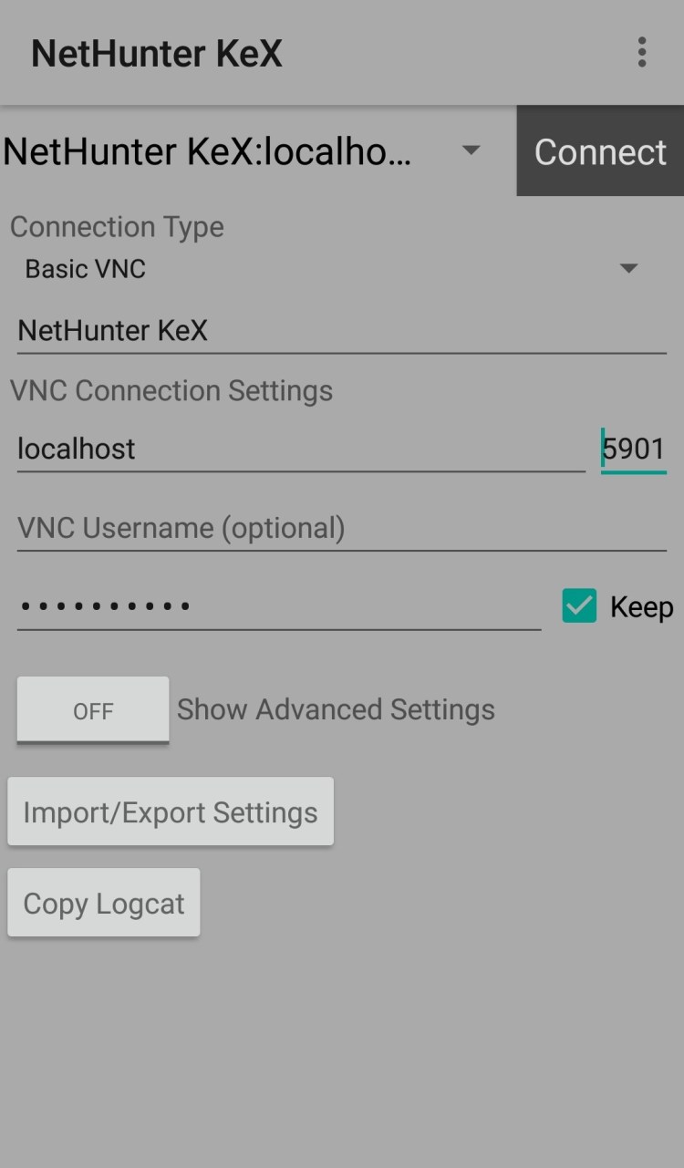
Task: Select the port field showing 5901
Action: click(x=633, y=449)
